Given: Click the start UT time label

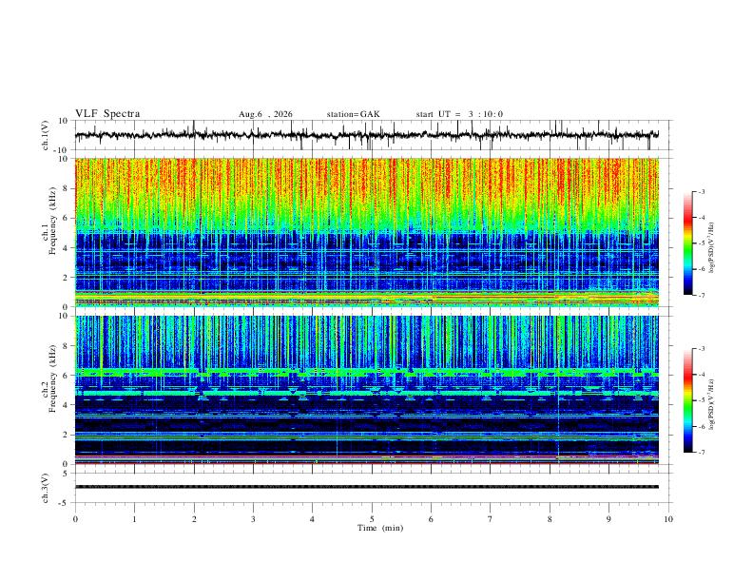Looking at the screenshot, I should [459, 114].
